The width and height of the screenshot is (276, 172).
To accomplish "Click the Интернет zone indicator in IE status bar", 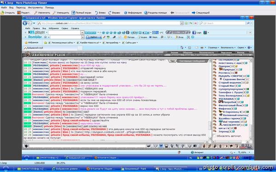I will point(197,153).
